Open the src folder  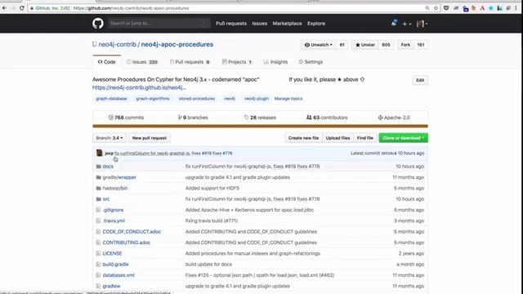pyautogui.click(x=106, y=199)
